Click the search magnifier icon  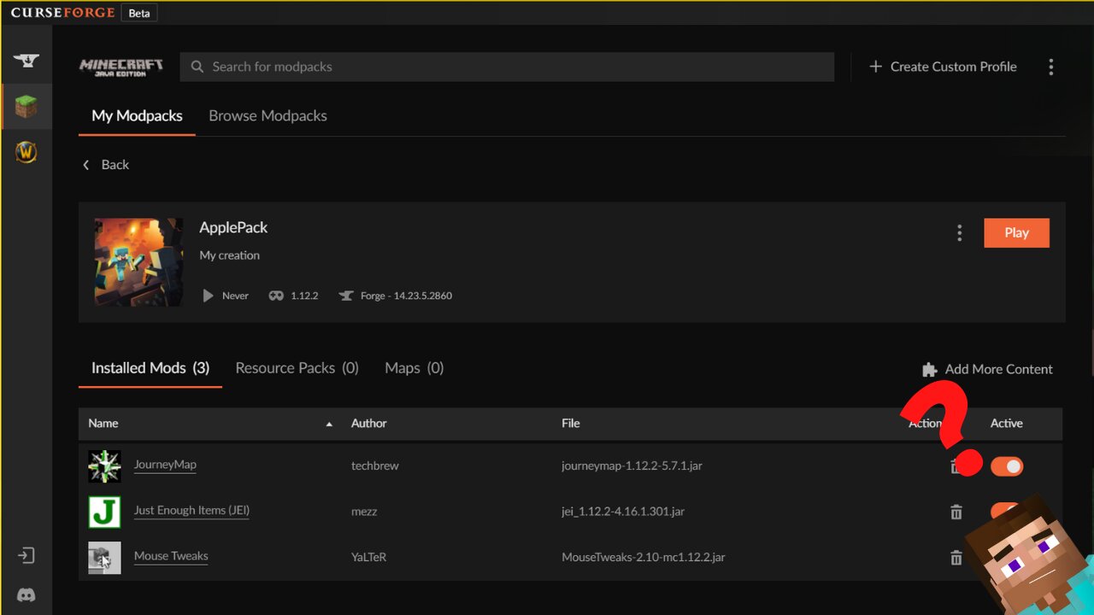click(197, 67)
